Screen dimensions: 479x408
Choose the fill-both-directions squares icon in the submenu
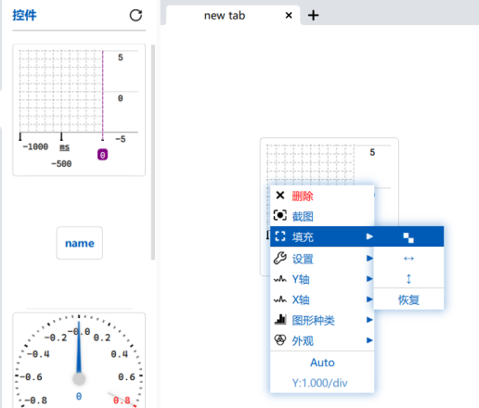408,237
